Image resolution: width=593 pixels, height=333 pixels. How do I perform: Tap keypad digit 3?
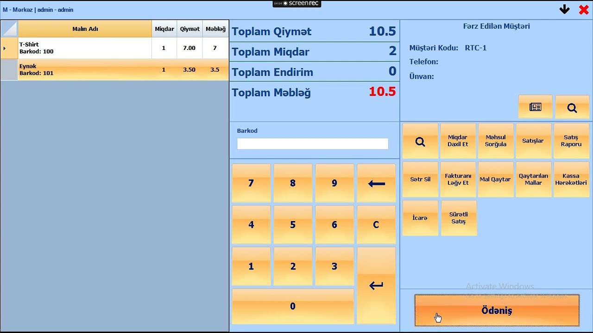(334, 266)
